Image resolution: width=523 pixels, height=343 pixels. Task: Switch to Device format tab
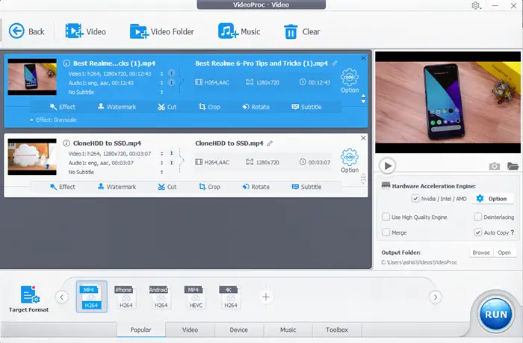coord(239,330)
